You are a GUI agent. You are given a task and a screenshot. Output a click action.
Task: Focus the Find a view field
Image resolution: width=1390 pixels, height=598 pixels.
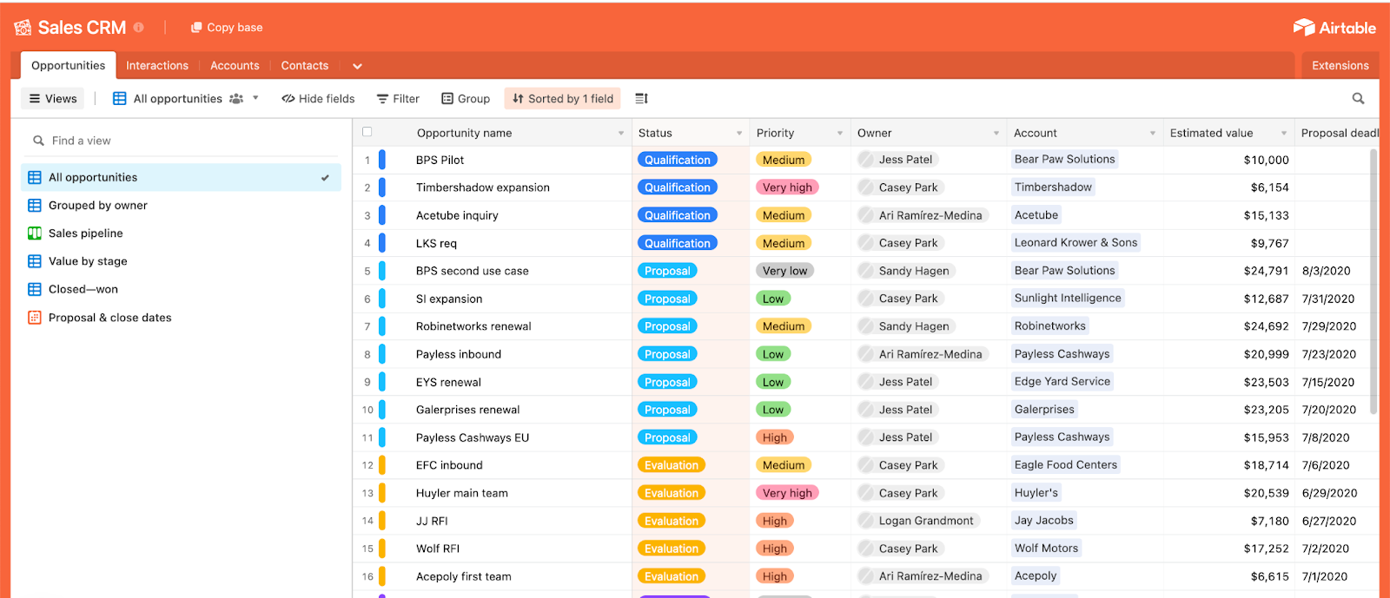coord(181,141)
